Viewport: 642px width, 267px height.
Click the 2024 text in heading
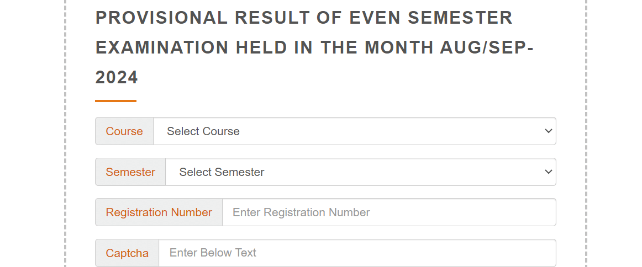(117, 77)
